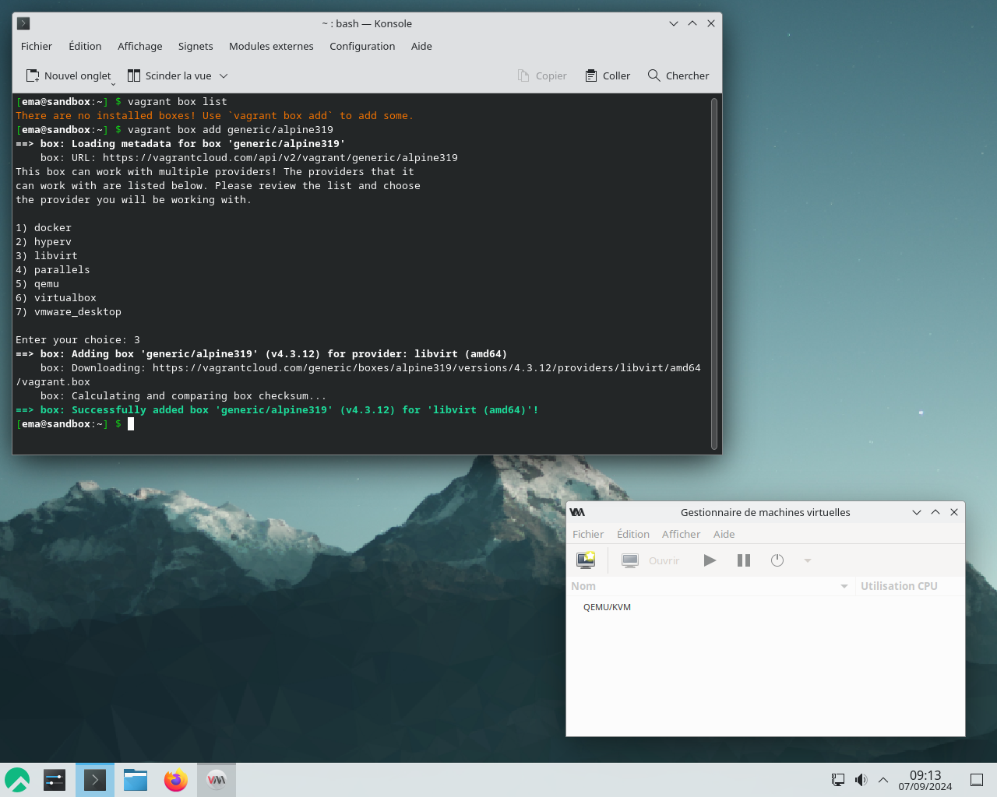Expand Scinder la vue dropdown arrow
Viewport: 997px width, 797px height.
tap(224, 75)
